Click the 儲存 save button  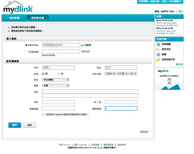(x=15, y=125)
